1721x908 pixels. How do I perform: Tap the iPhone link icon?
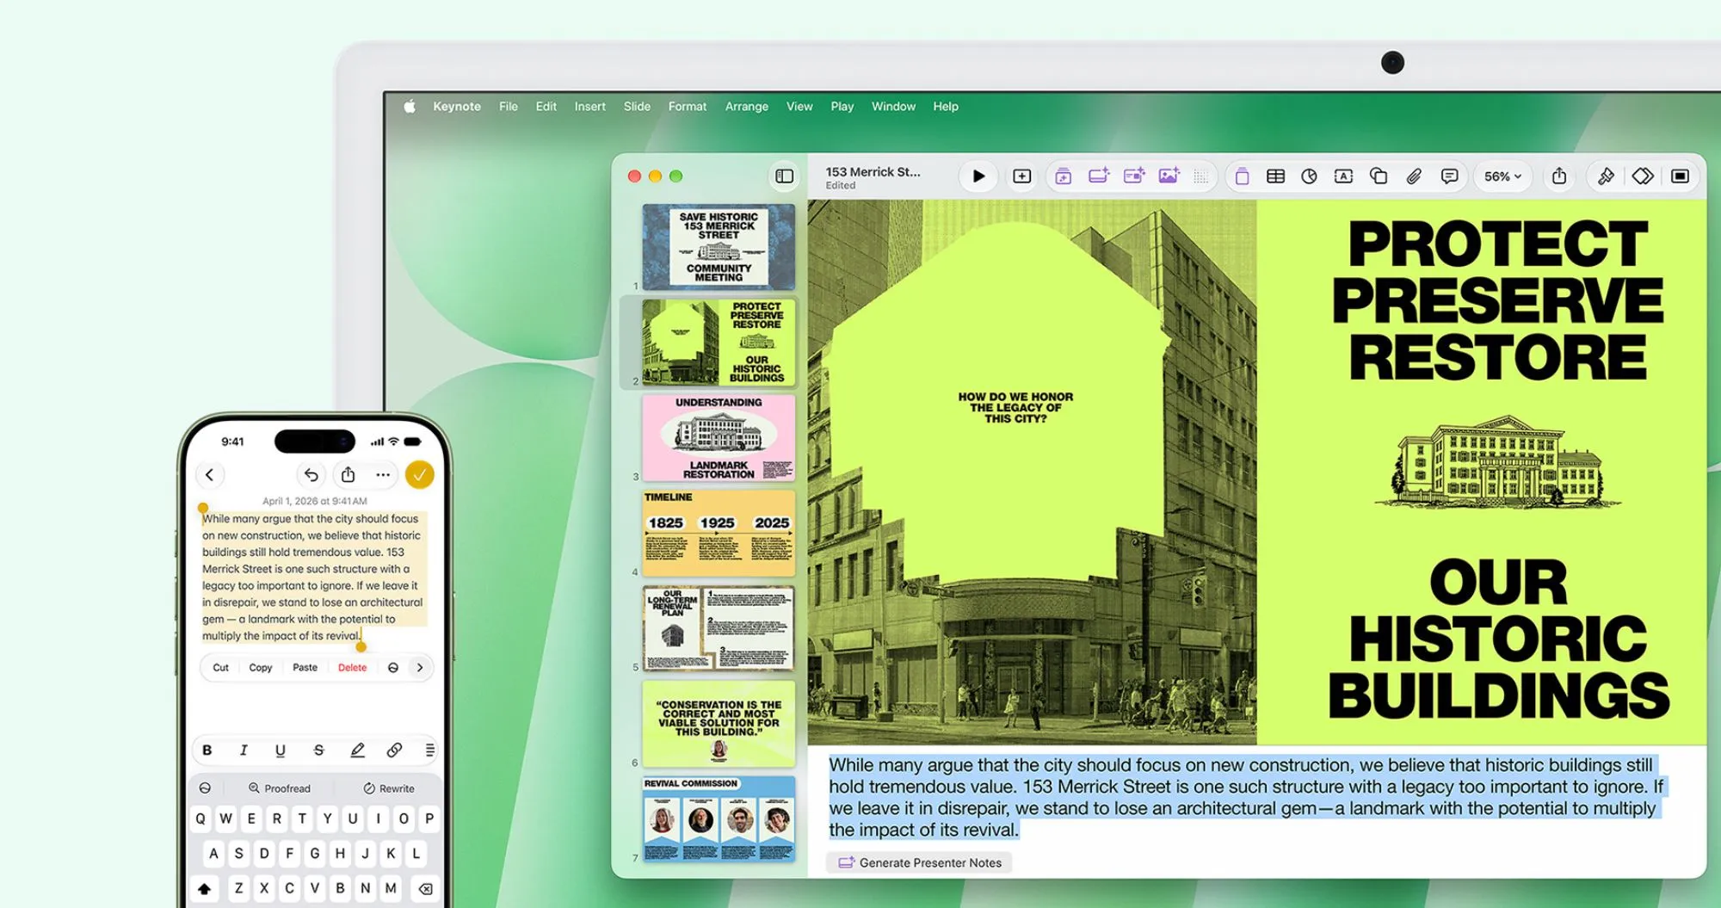pos(394,750)
